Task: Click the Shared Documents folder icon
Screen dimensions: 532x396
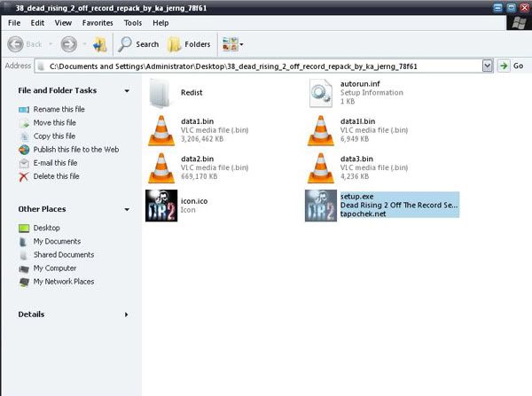Action: pyautogui.click(x=23, y=255)
